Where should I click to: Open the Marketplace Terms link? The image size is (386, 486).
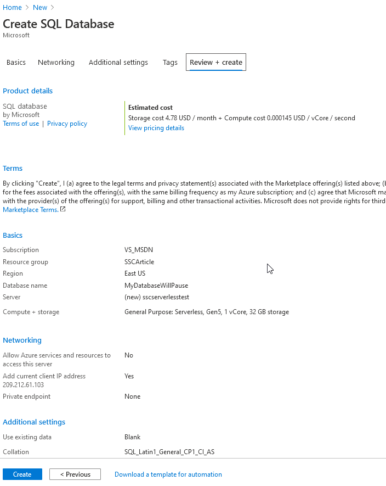click(x=30, y=210)
